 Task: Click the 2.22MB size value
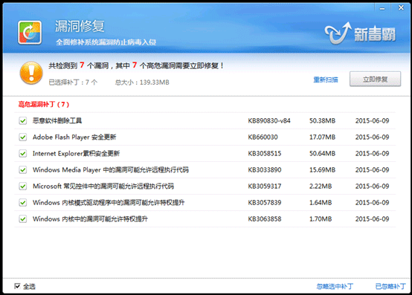pyautogui.click(x=321, y=186)
